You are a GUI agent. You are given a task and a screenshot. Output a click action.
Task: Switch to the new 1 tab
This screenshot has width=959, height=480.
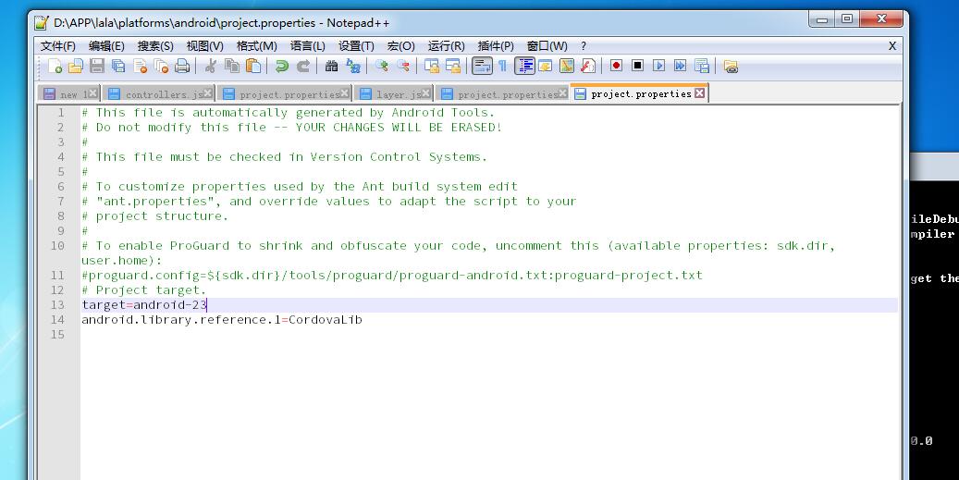(x=68, y=93)
